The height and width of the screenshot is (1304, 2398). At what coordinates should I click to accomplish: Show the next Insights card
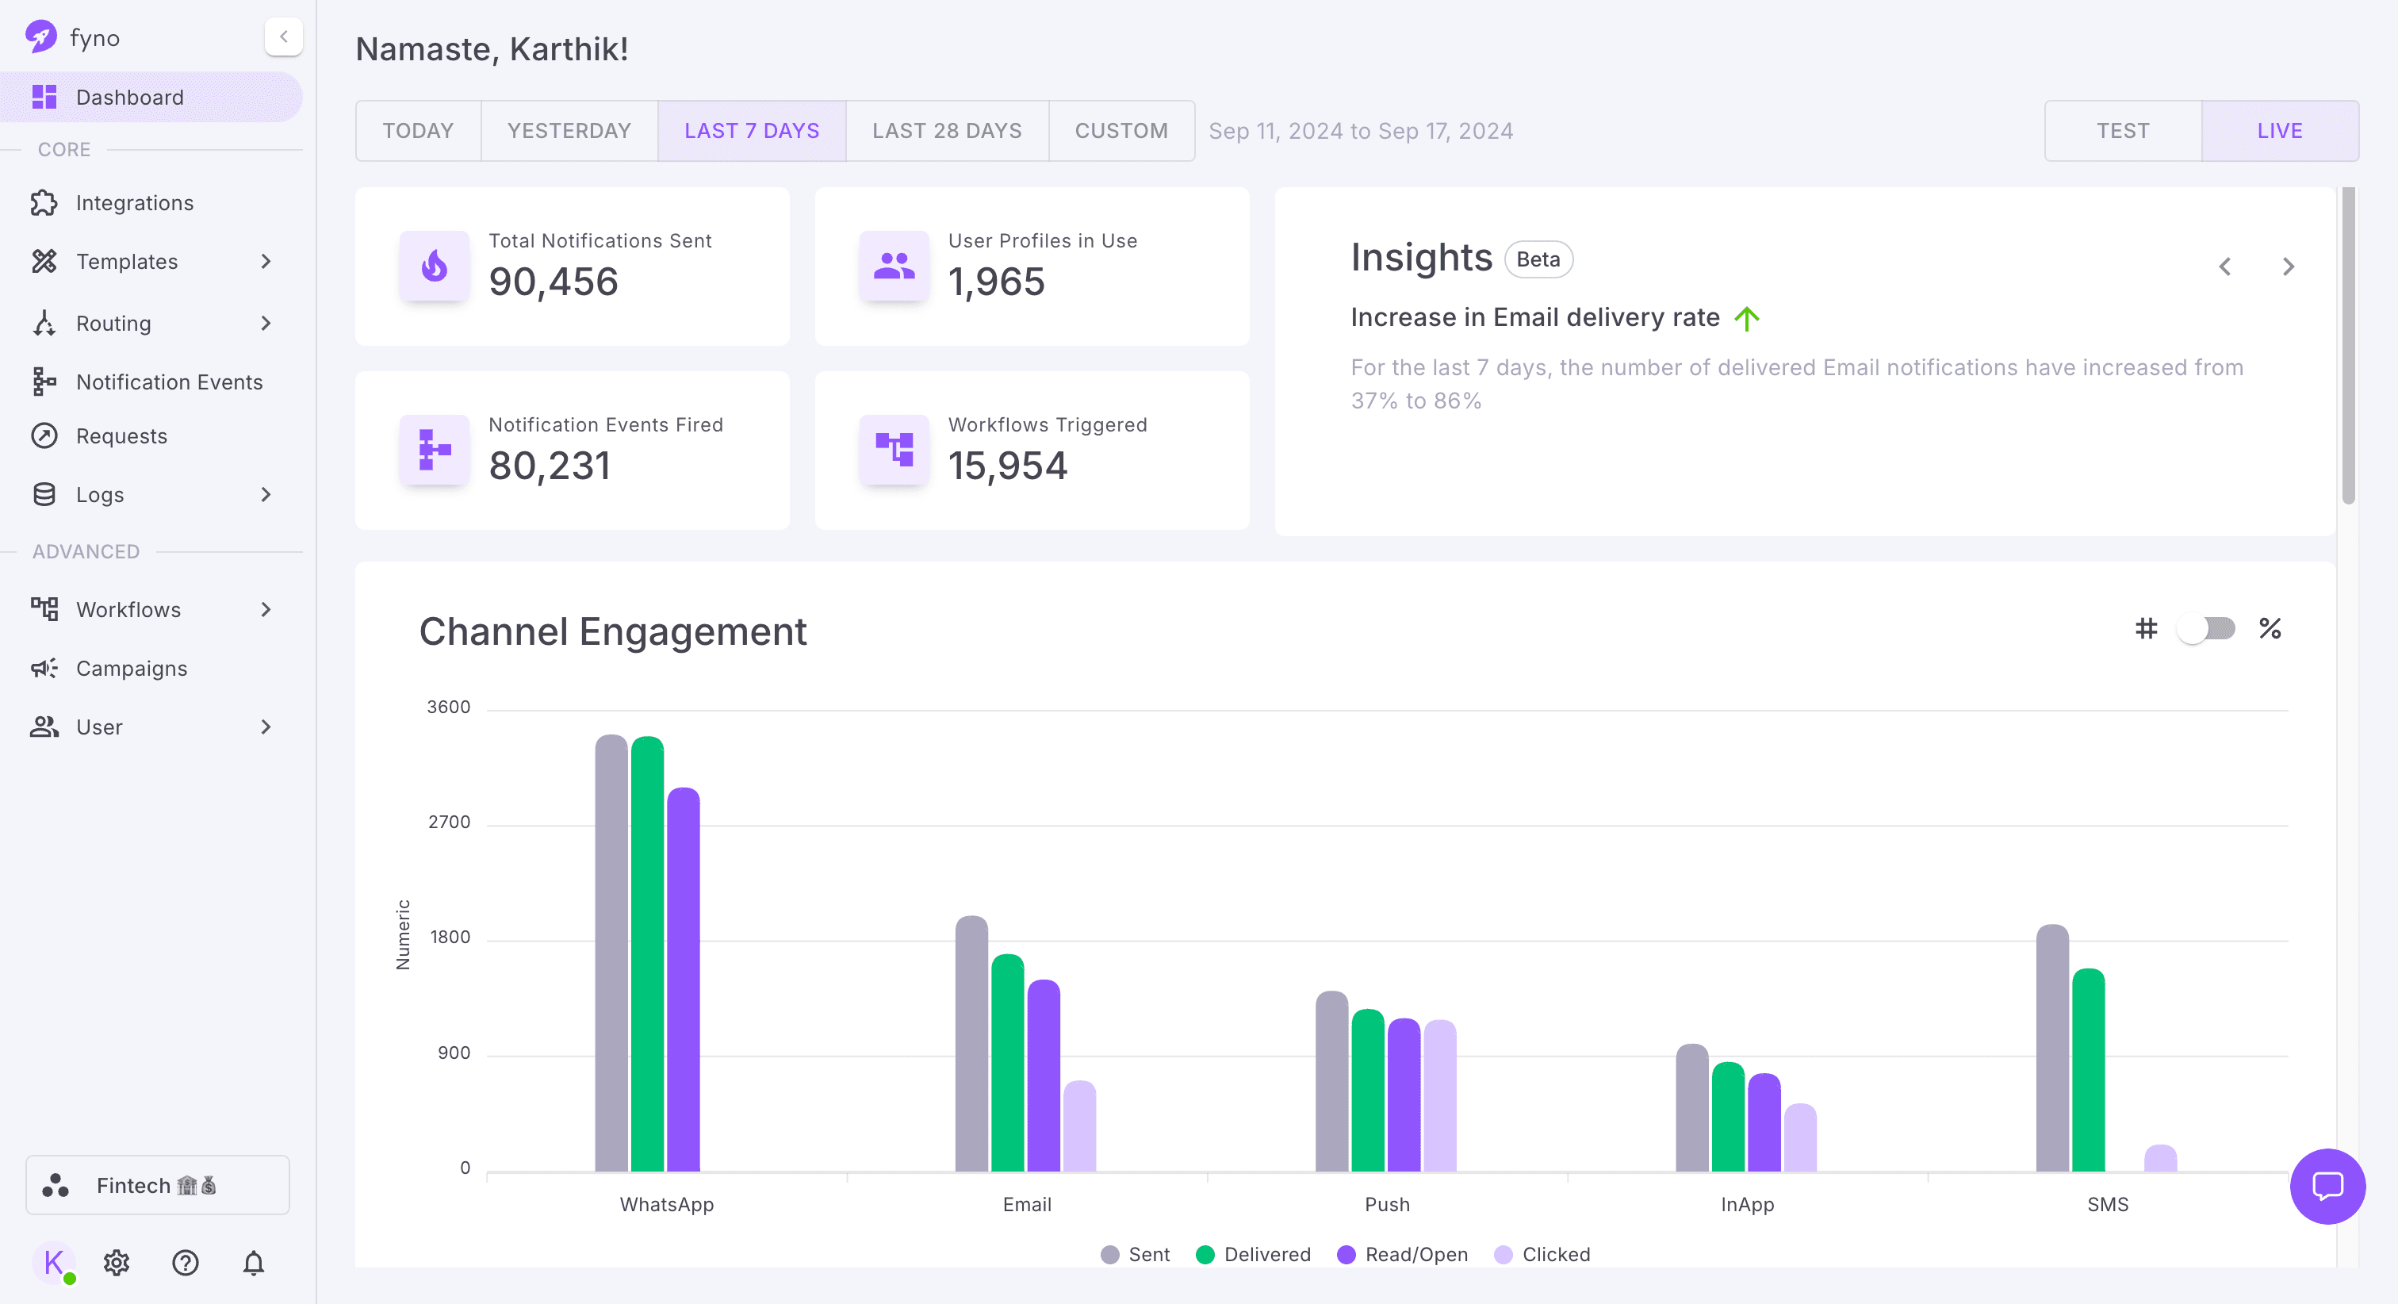2288,267
